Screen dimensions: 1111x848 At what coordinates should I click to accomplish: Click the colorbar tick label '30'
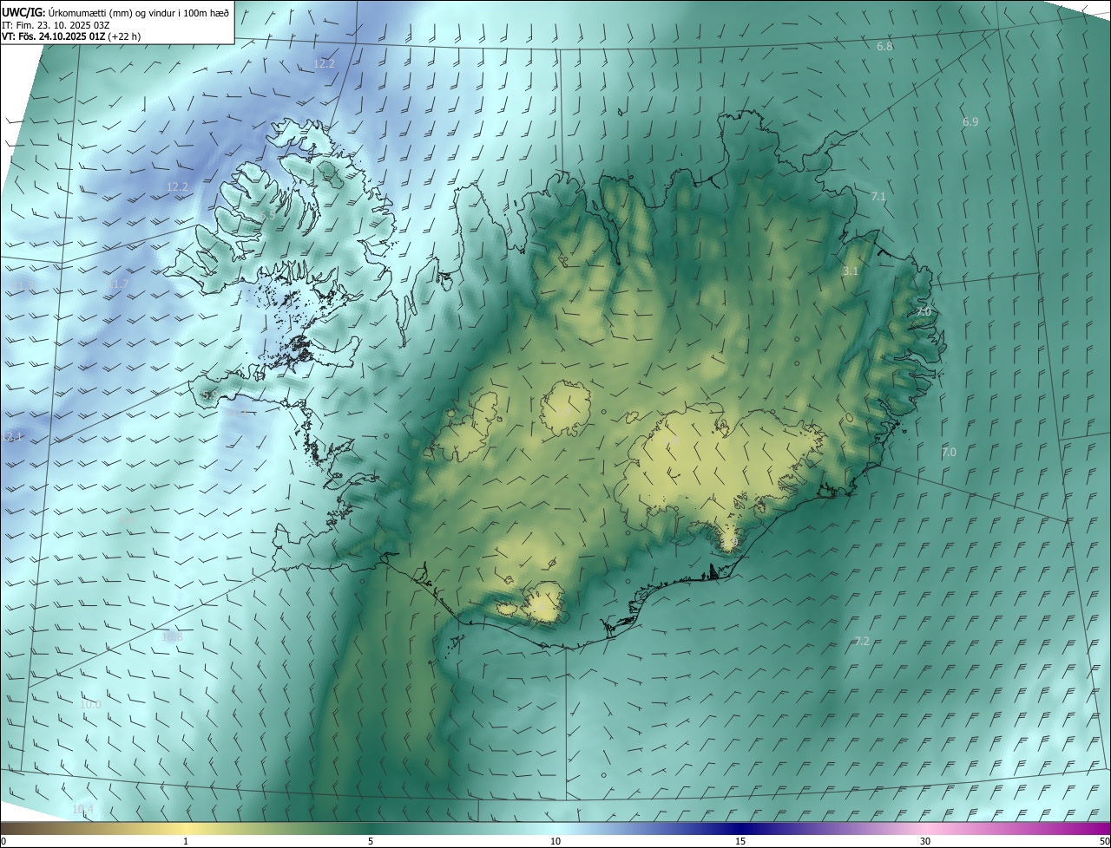(925, 841)
